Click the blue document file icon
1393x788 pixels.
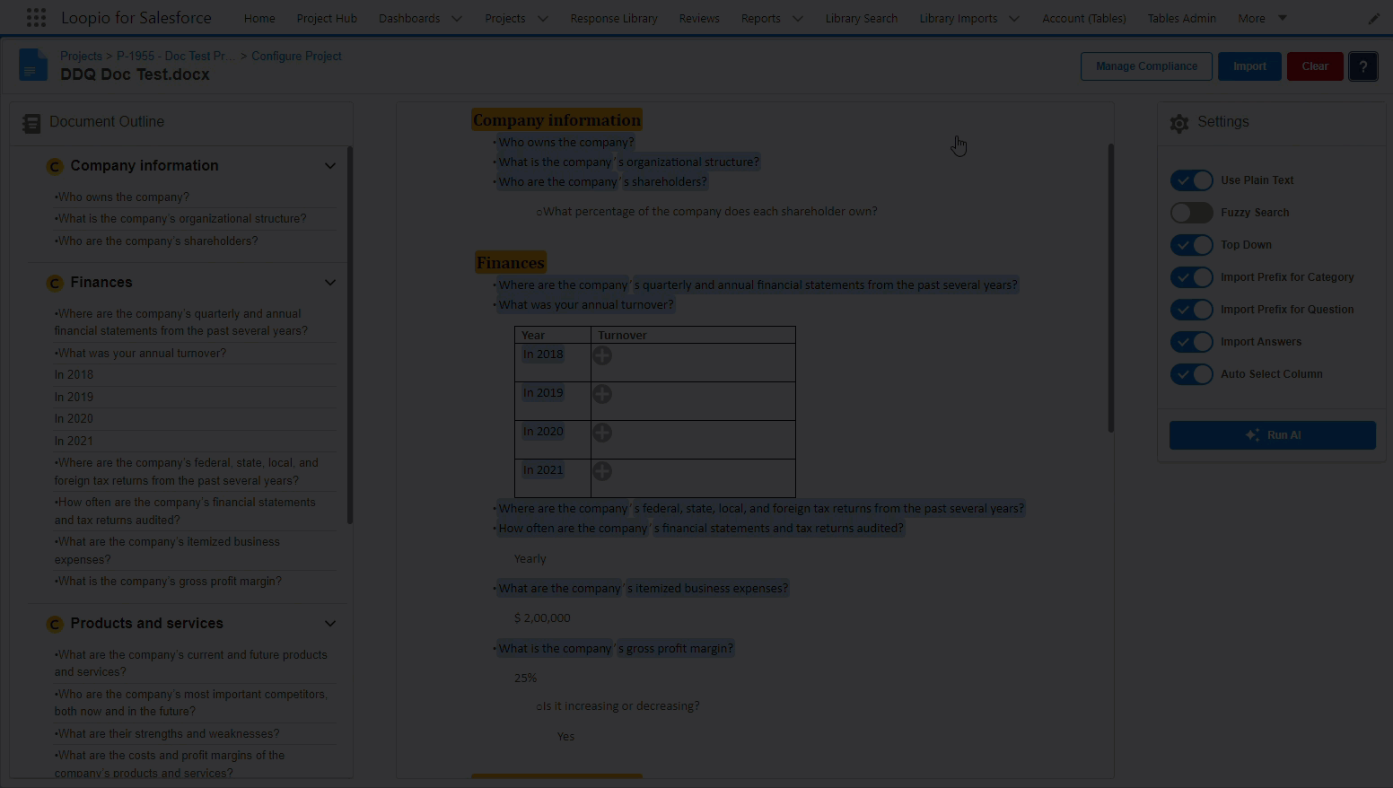(33, 66)
